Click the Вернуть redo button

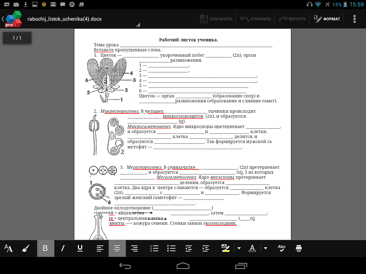coord(292,19)
